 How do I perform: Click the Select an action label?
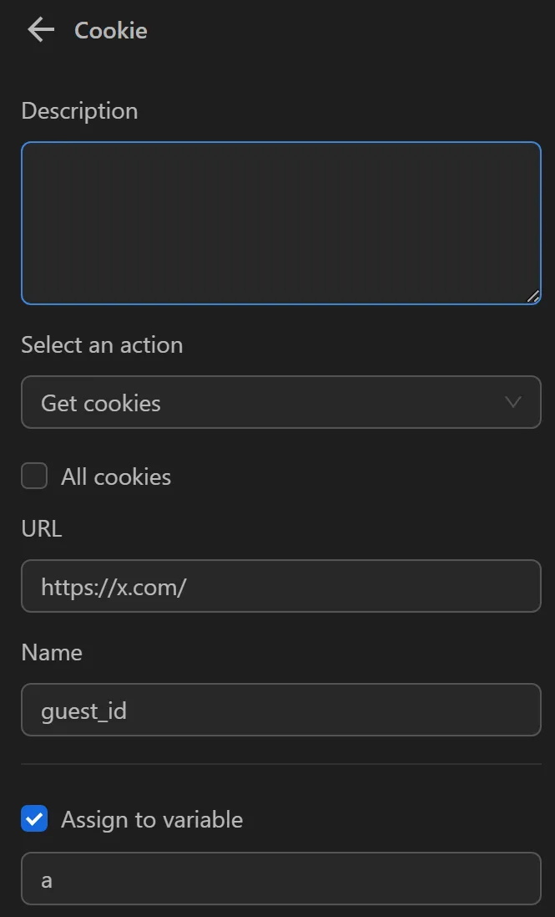(x=101, y=344)
